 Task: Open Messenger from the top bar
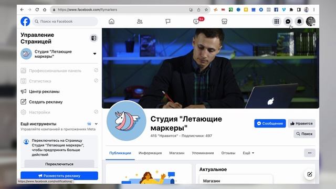(x=288, y=22)
